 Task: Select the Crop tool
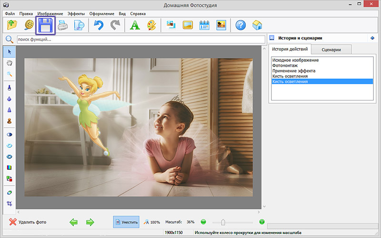click(9, 204)
